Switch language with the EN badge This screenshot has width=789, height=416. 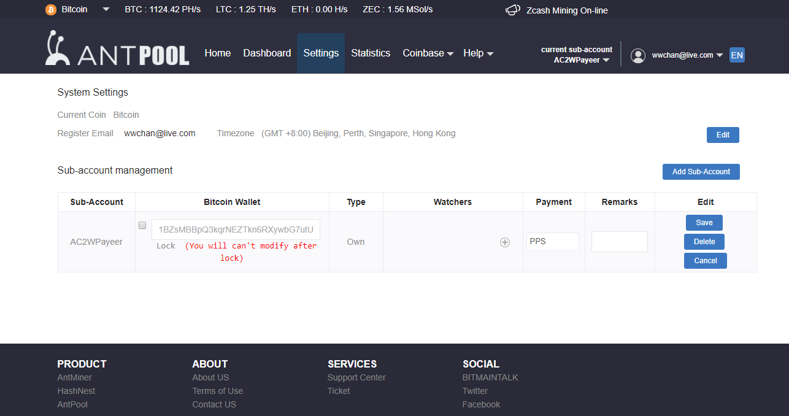point(737,55)
